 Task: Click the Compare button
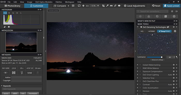[60, 6]
